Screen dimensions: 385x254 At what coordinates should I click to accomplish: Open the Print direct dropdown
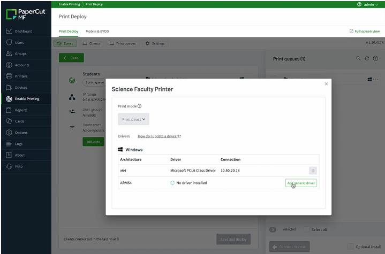tap(133, 119)
